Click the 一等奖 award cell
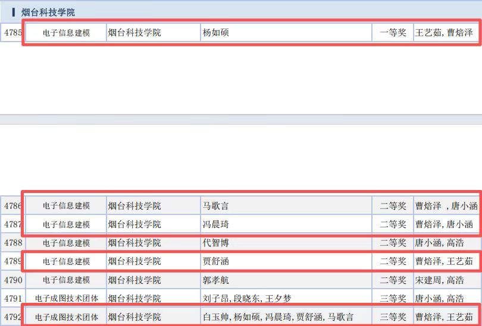 [x=393, y=33]
